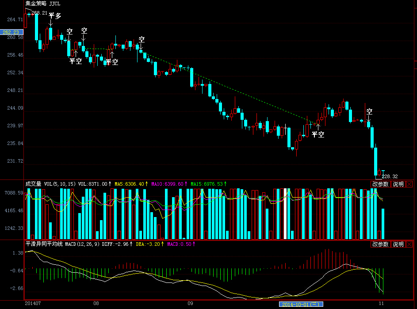Click the 09 month axis label

[190, 303]
